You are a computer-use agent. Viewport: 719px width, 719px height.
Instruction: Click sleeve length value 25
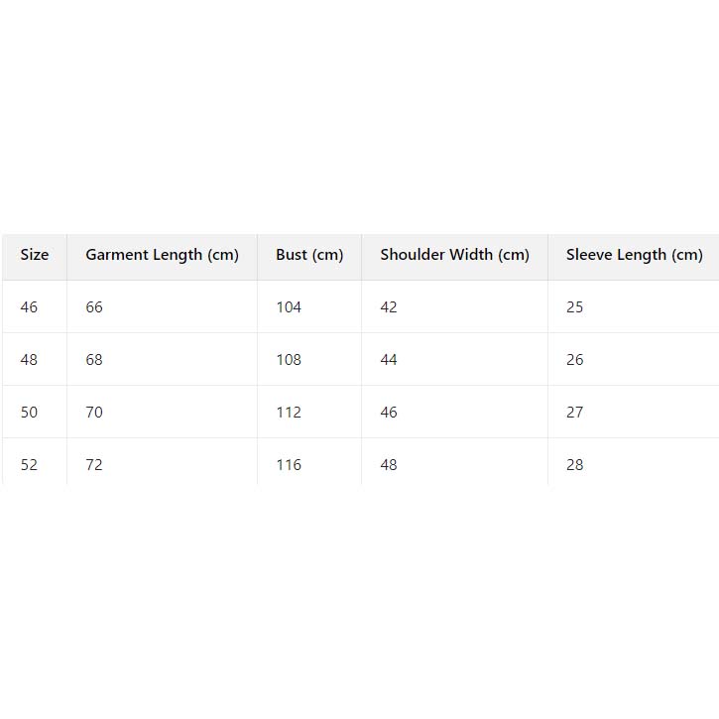(575, 307)
